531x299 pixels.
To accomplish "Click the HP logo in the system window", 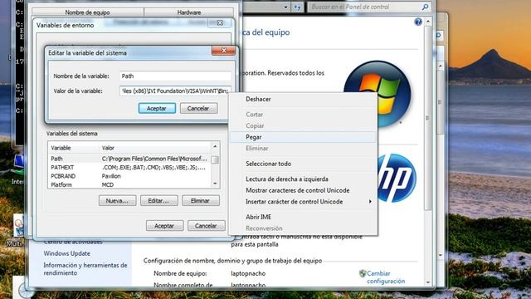I will 397,178.
